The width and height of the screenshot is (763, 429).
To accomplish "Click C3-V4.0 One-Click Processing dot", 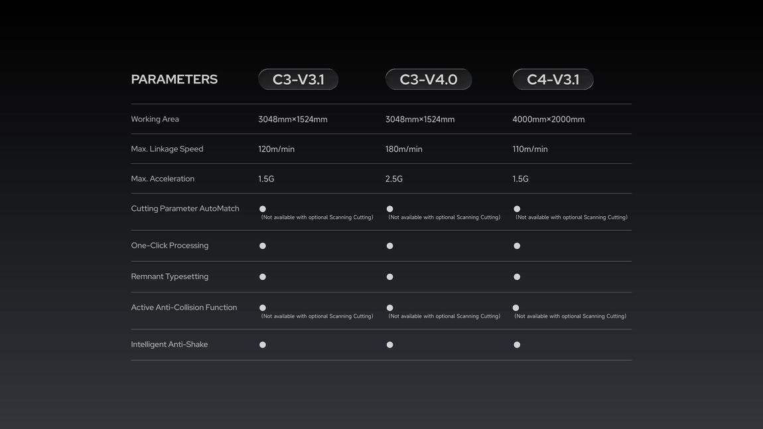I will pyautogui.click(x=389, y=245).
